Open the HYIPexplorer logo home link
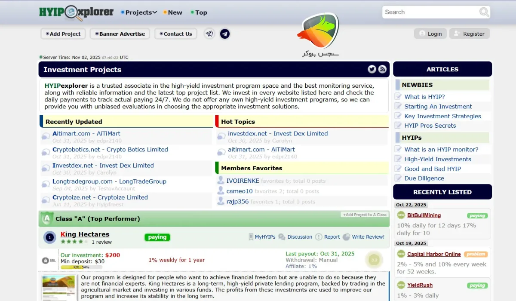 [76, 12]
